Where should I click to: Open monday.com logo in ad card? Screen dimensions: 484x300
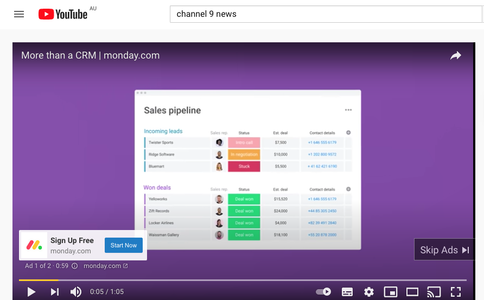(34, 245)
